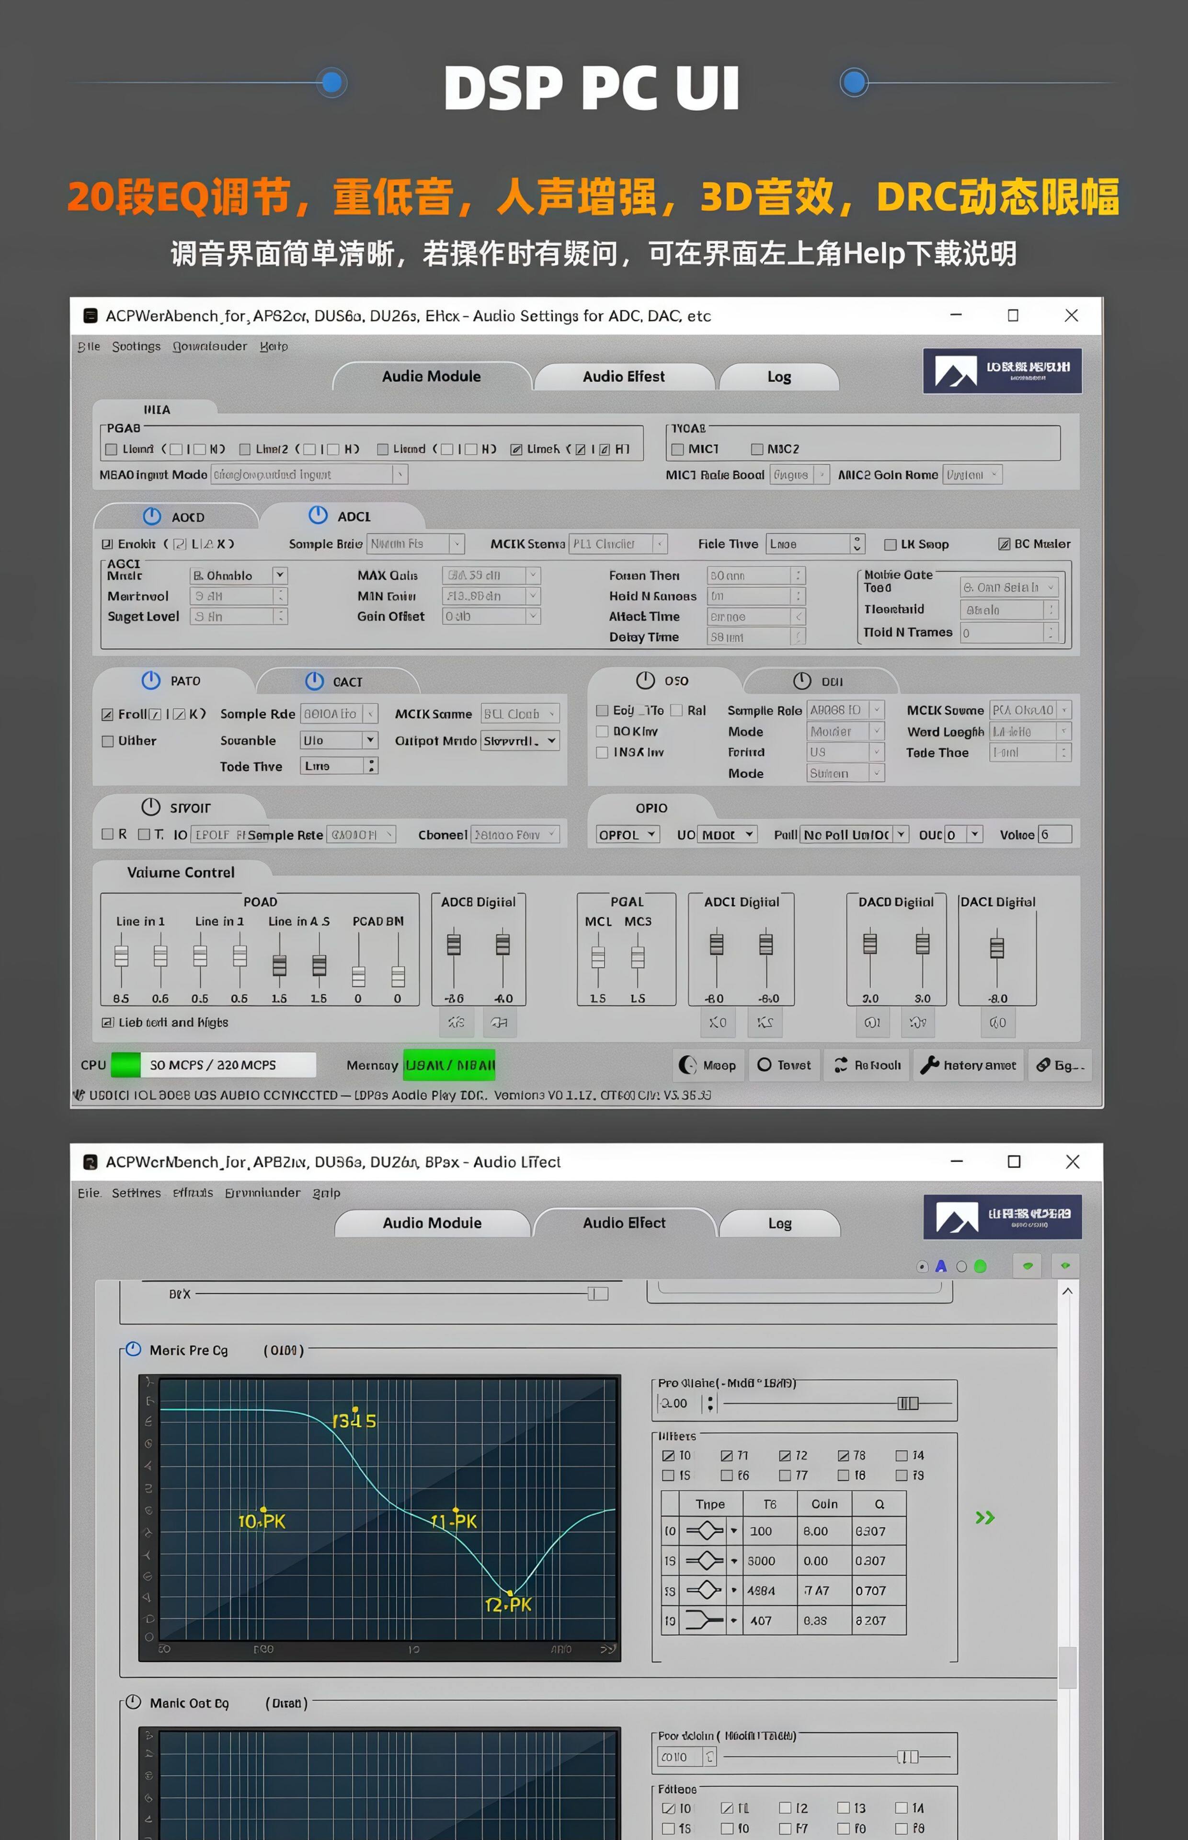Click the green double-arrow beside filter table
The width and height of the screenshot is (1188, 1840).
(984, 1518)
